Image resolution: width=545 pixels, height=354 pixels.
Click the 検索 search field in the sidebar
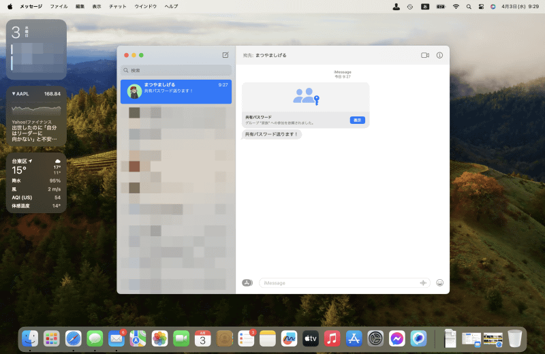(176, 70)
